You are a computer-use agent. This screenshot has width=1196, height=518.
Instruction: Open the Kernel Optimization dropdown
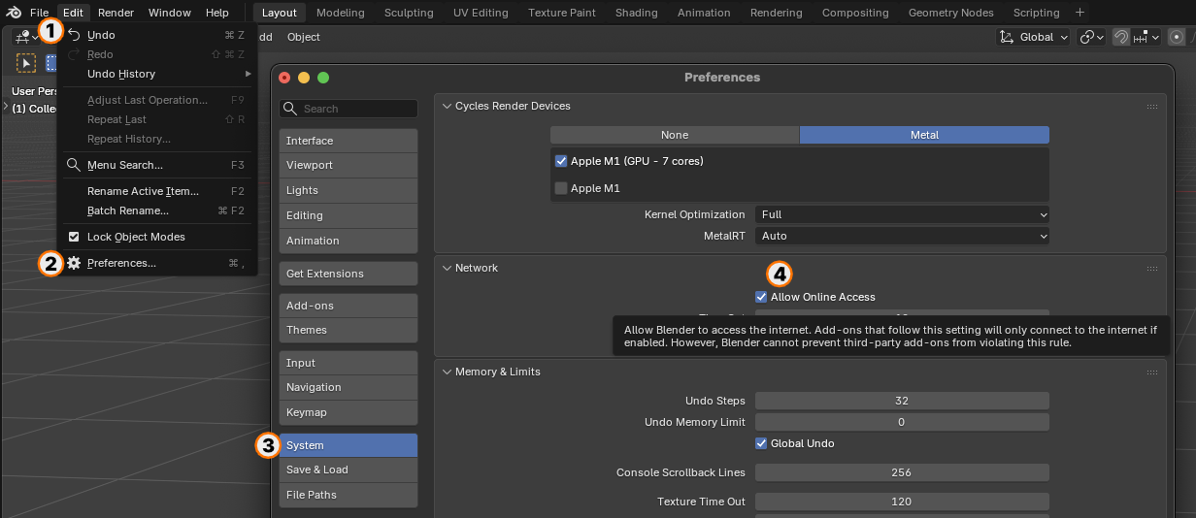click(x=902, y=214)
